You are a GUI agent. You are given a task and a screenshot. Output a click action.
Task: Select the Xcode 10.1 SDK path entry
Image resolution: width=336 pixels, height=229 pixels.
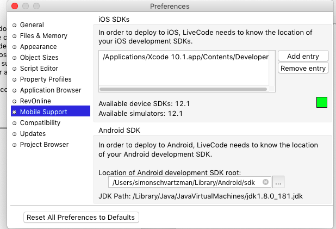click(x=185, y=57)
